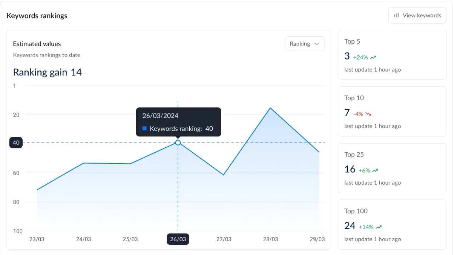The image size is (453, 255).
Task: Click the Ranking gain 14 heading
Action: (x=47, y=72)
